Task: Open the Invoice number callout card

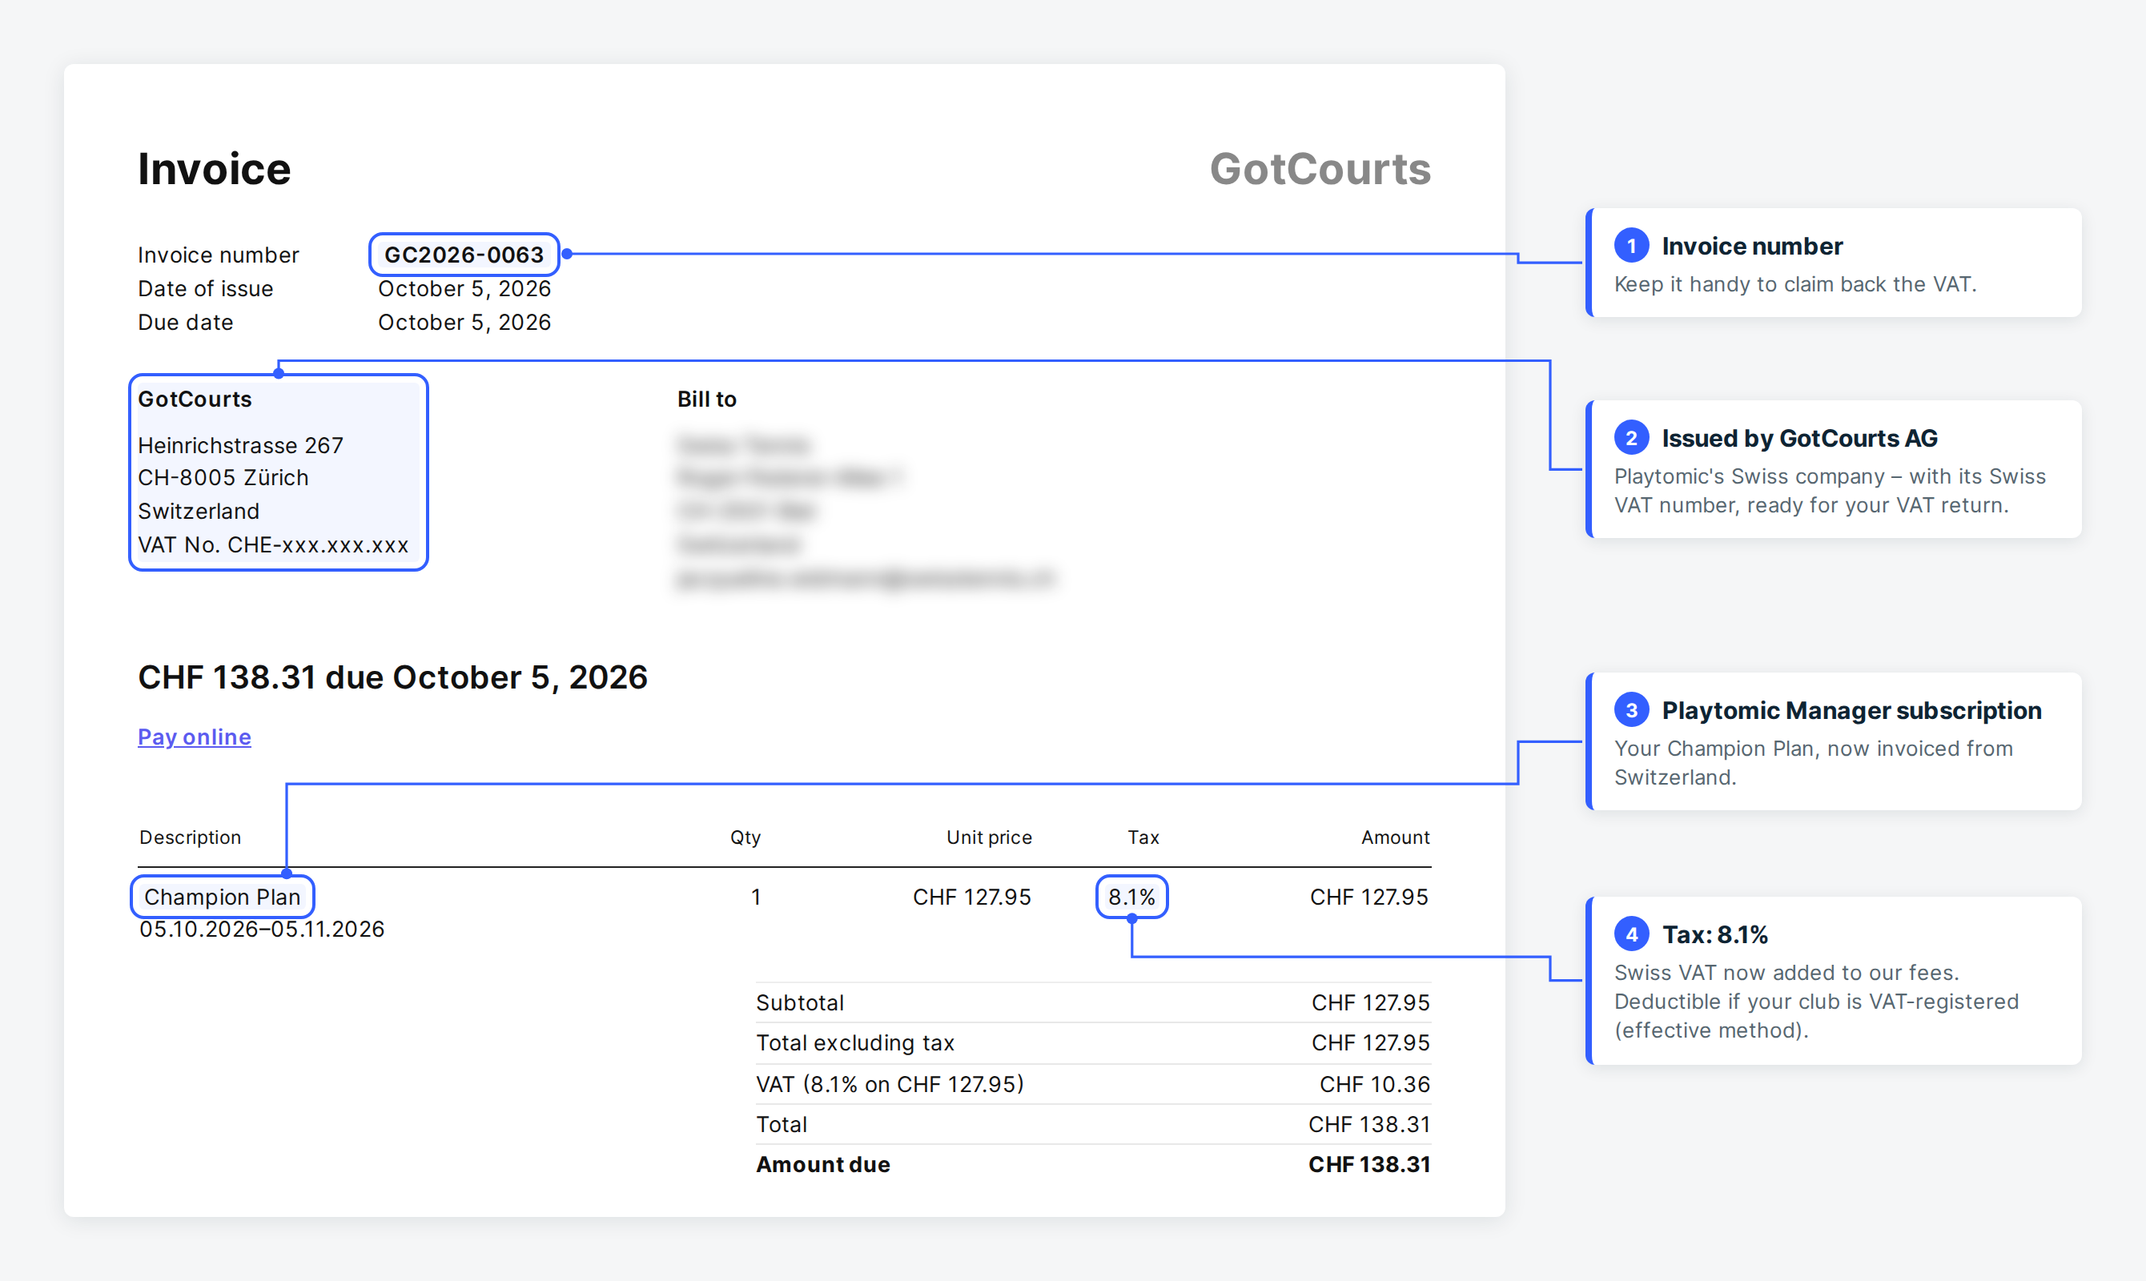Action: tap(1835, 263)
